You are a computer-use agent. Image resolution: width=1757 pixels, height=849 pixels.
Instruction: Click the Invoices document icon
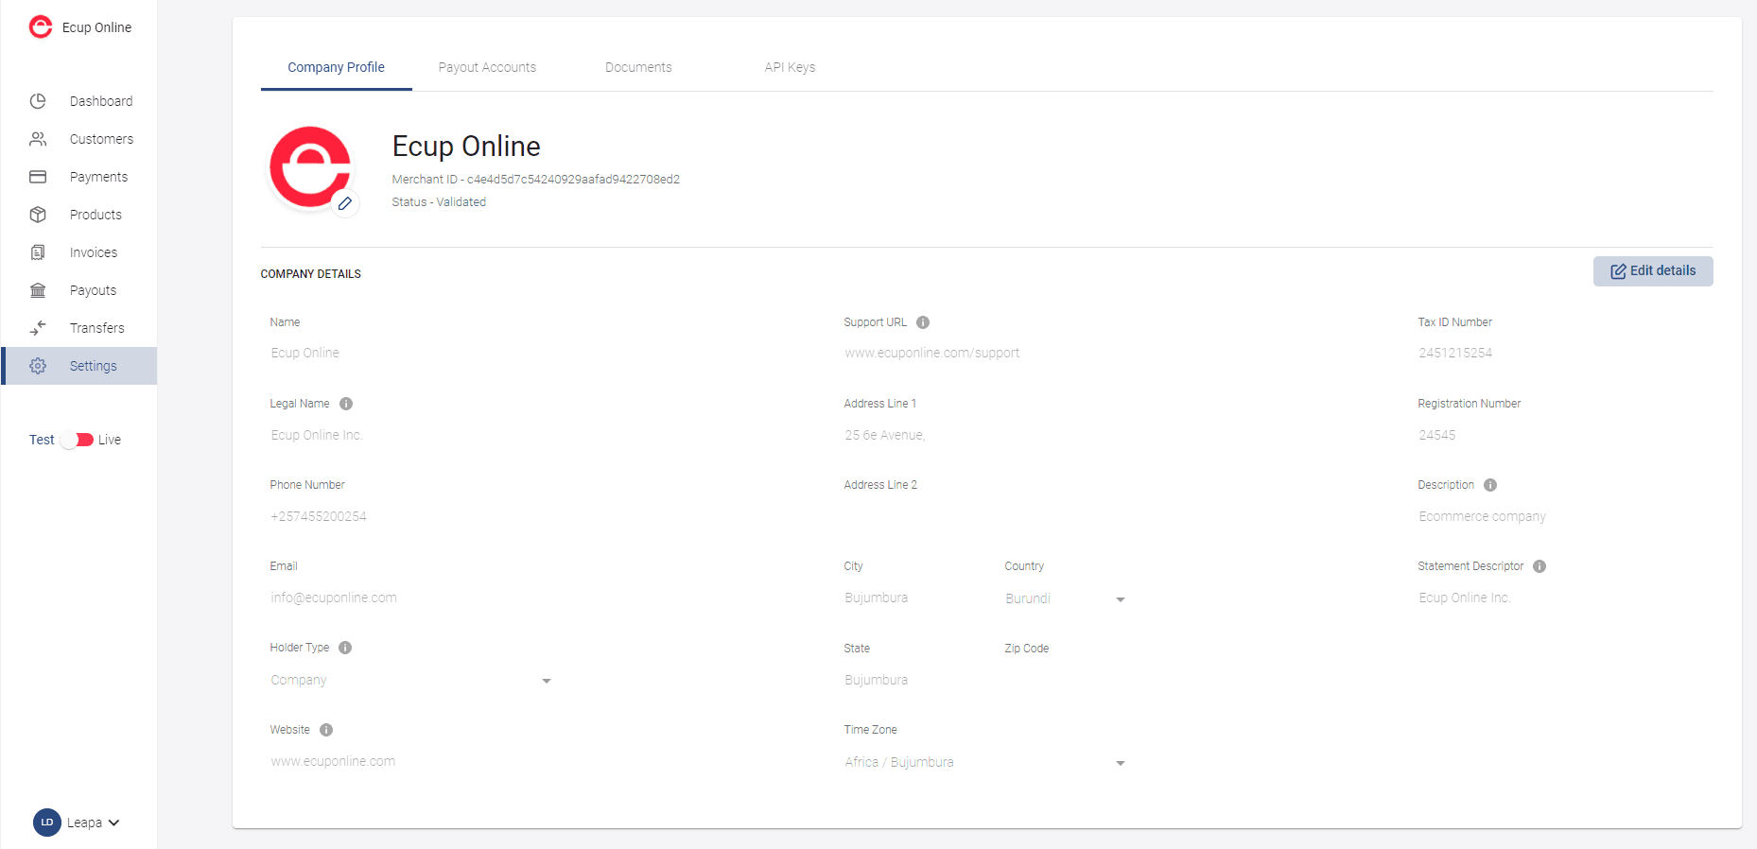[38, 252]
